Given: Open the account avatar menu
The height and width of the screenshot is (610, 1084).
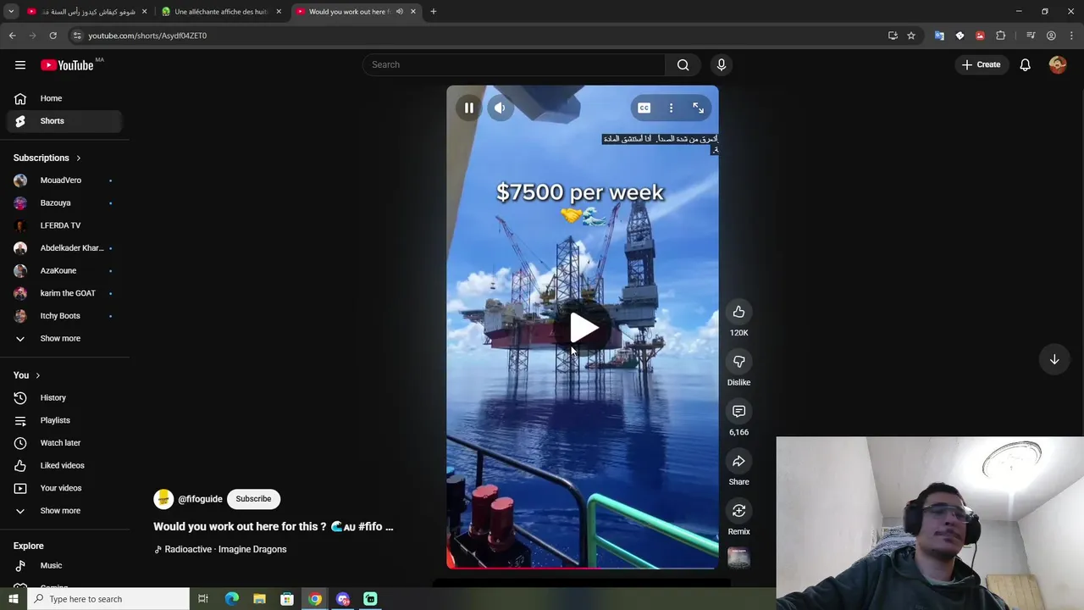Looking at the screenshot, I should click(x=1058, y=64).
